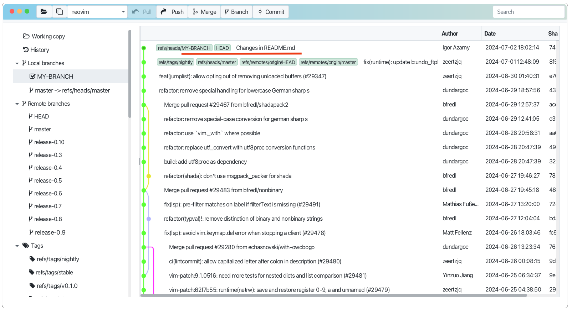Click the tag icon beside refs/tags/stable
572x315 pixels.
[31, 272]
